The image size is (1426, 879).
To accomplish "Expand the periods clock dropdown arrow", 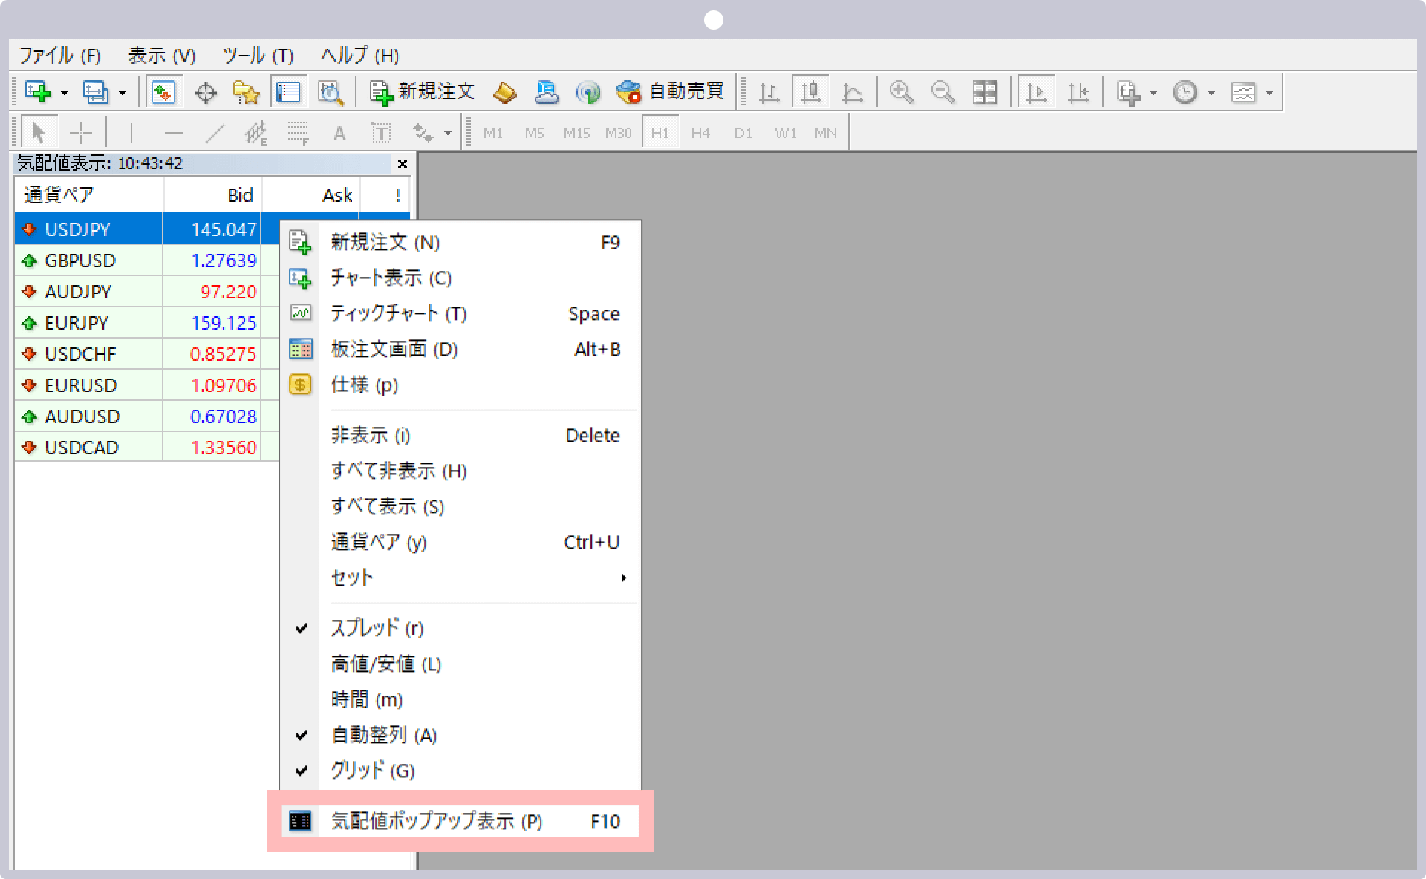I will pos(1211,93).
